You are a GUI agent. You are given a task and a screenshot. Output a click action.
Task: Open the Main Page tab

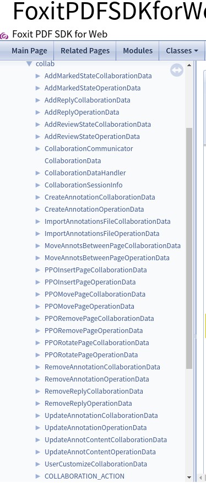29,51
